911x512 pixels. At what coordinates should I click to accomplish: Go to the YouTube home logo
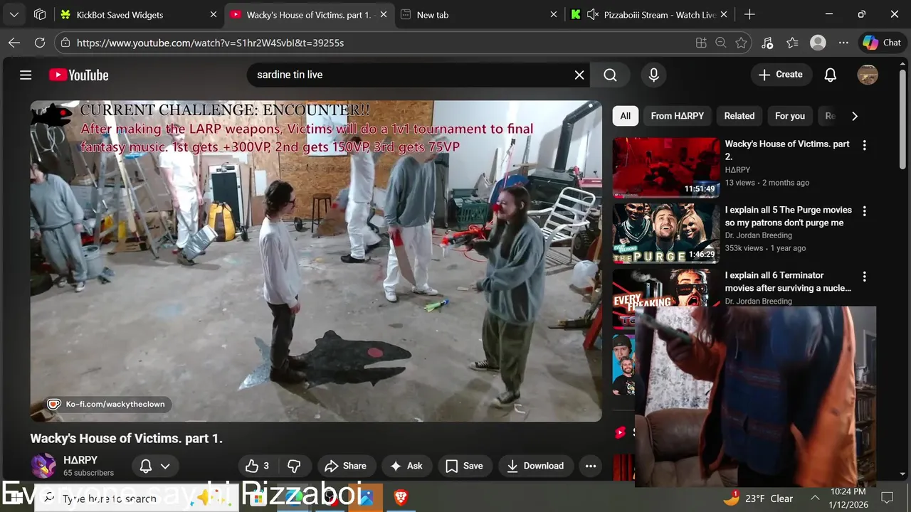78,75
